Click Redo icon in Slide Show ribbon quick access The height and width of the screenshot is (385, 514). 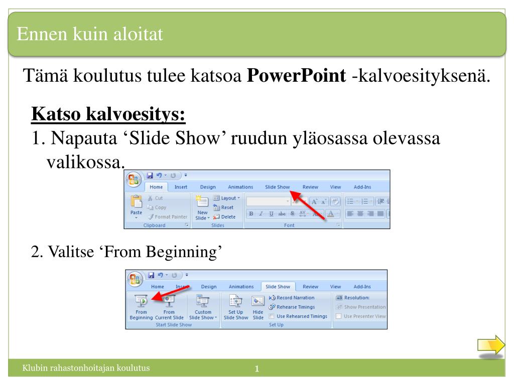(x=174, y=275)
